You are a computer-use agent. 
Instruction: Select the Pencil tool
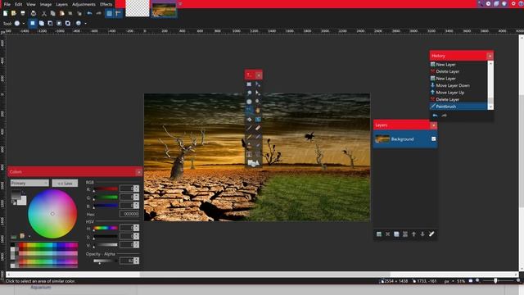coord(249,137)
